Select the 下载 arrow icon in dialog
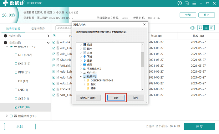219x134 pixels. click(85, 56)
